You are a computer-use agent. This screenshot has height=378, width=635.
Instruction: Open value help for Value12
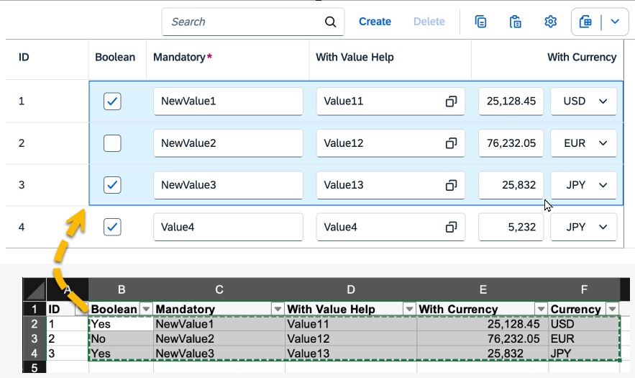click(451, 143)
